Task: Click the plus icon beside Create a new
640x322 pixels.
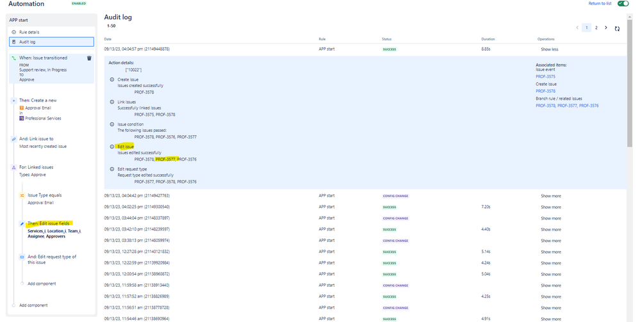Action: click(x=14, y=101)
